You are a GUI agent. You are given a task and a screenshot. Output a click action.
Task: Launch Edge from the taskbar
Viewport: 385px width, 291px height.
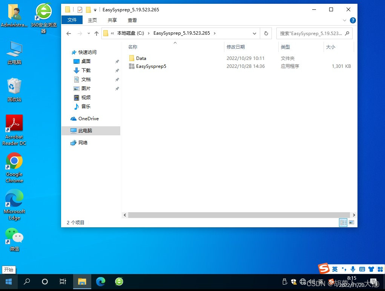(100, 282)
